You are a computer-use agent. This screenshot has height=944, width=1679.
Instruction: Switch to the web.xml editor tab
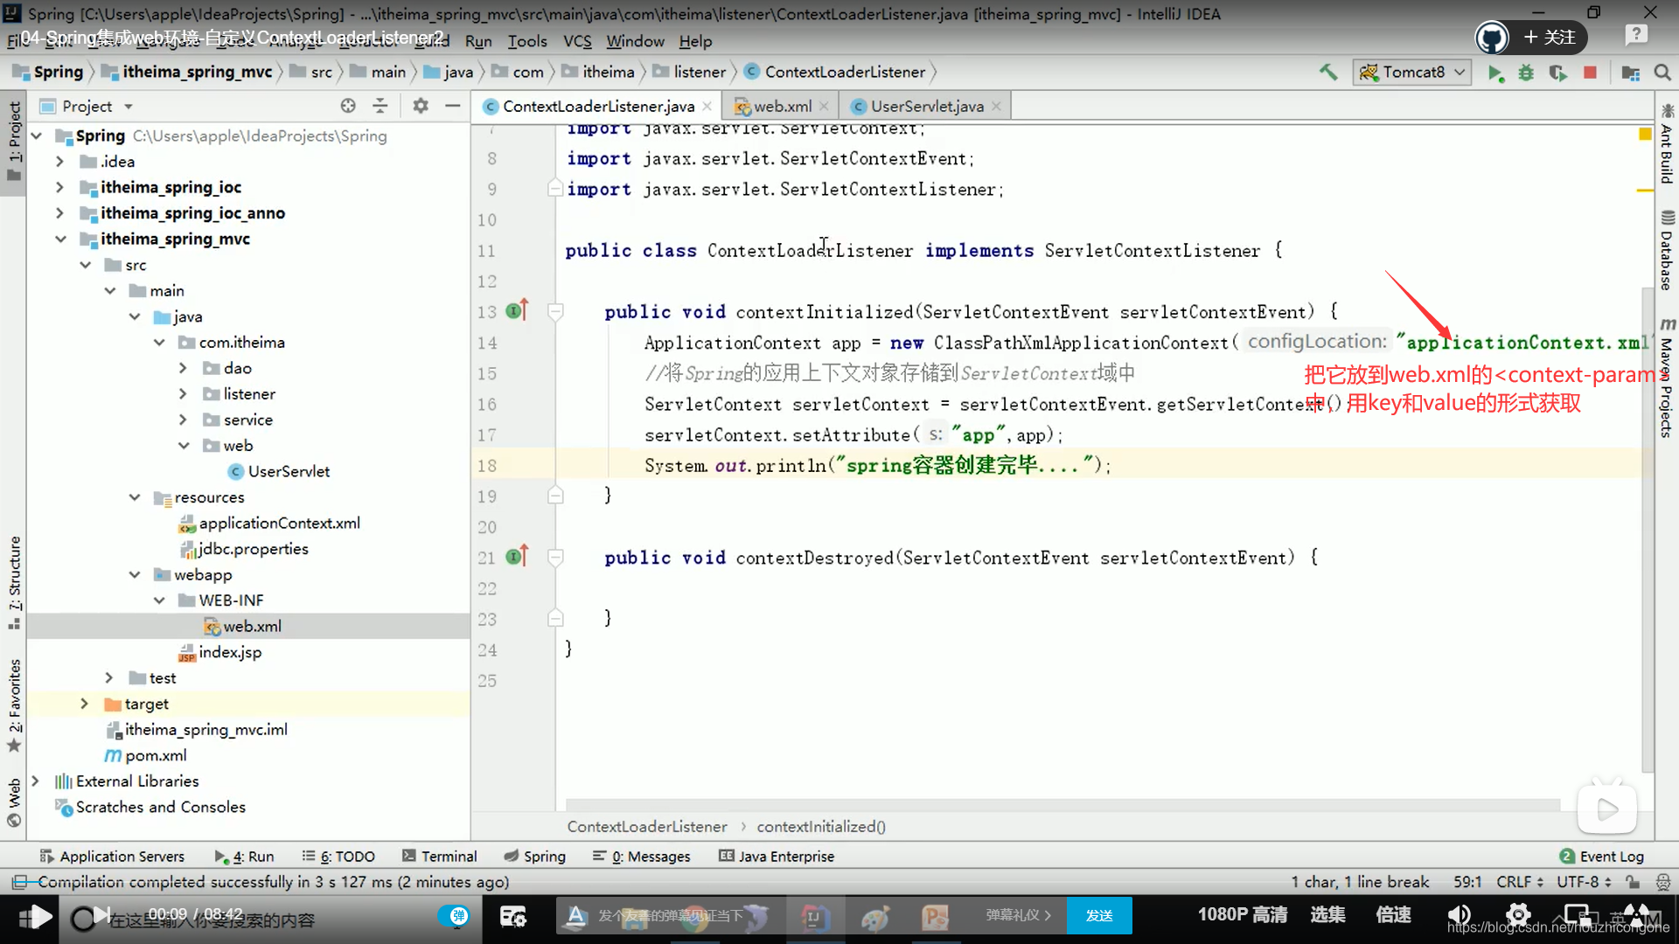(x=783, y=106)
